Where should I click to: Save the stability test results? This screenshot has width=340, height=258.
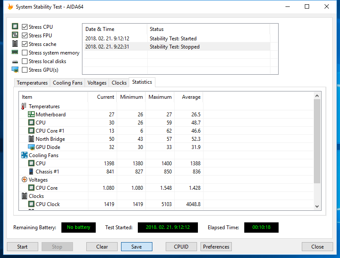(137, 247)
